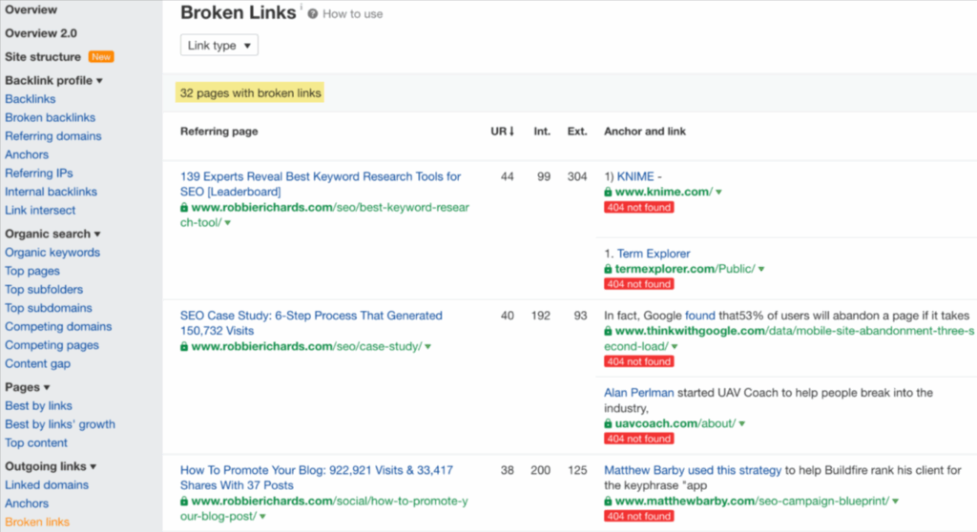Click the question mark icon beside How to use
Image resolution: width=977 pixels, height=532 pixels.
[313, 14]
